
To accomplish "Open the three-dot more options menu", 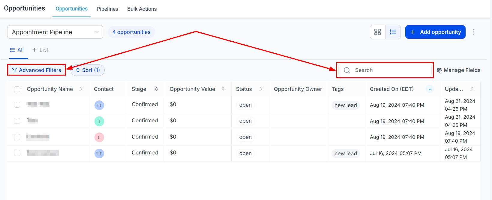I will point(474,32).
